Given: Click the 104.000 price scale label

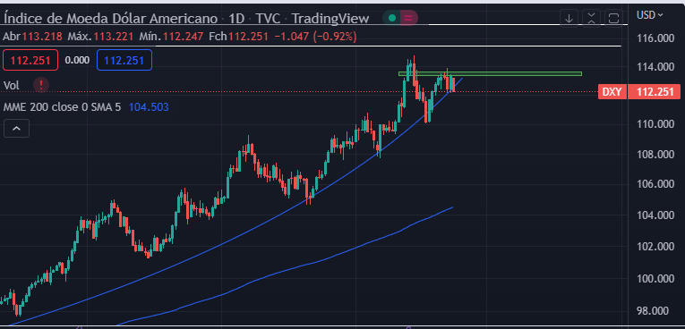Looking at the screenshot, I should (x=655, y=215).
